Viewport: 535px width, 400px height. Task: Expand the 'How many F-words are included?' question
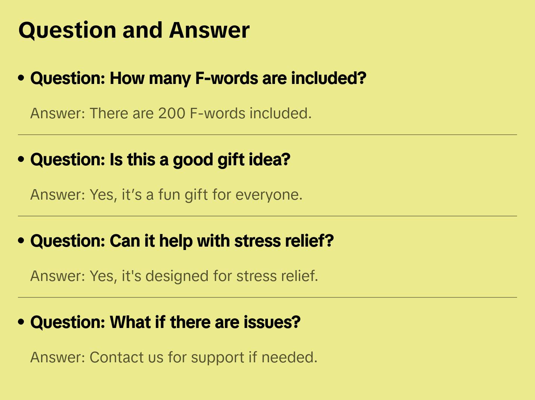[198, 78]
